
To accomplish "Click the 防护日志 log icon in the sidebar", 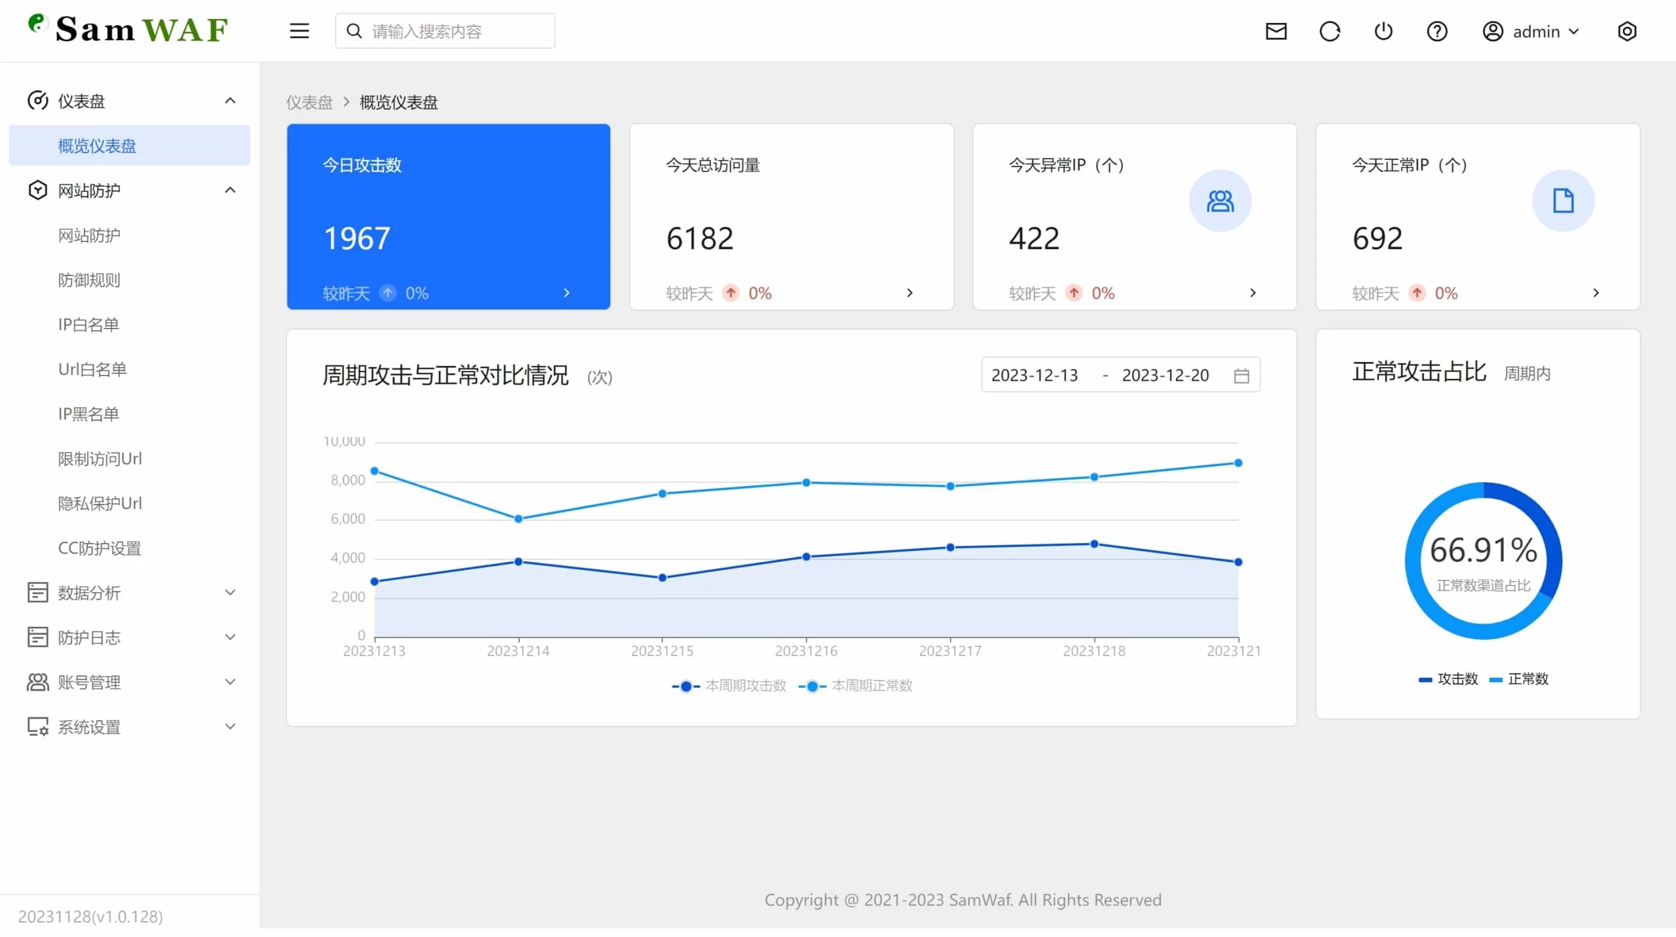I will click(x=37, y=637).
